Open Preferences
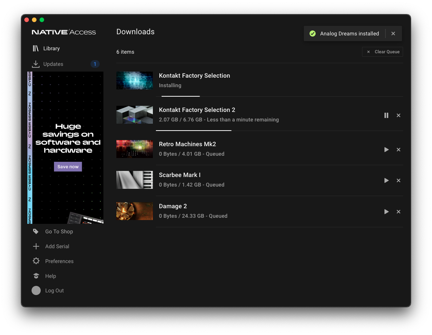 [59, 261]
